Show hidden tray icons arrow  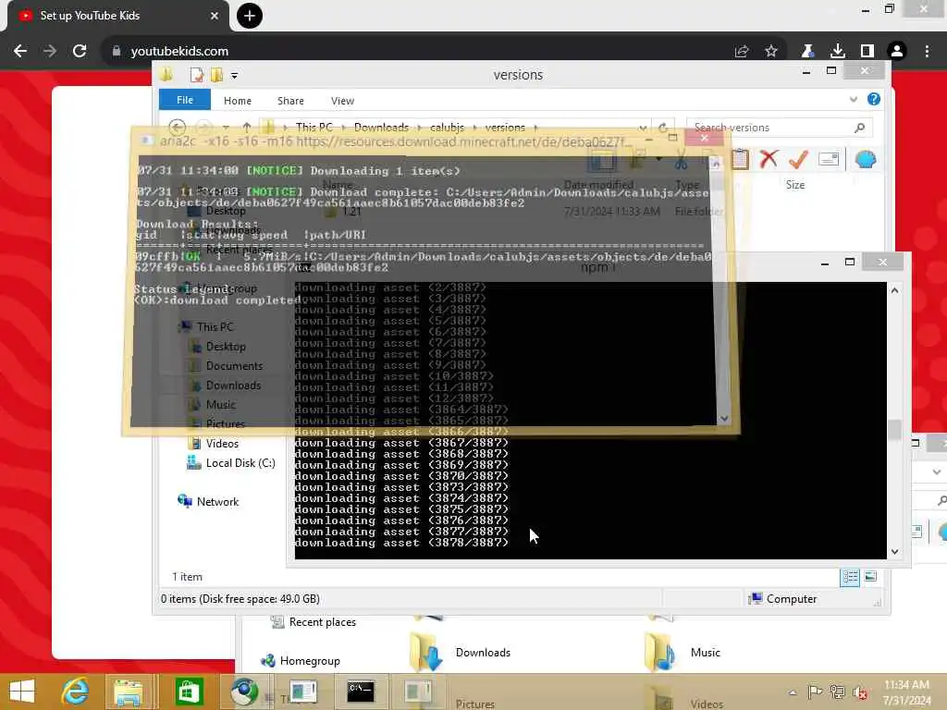tap(793, 692)
